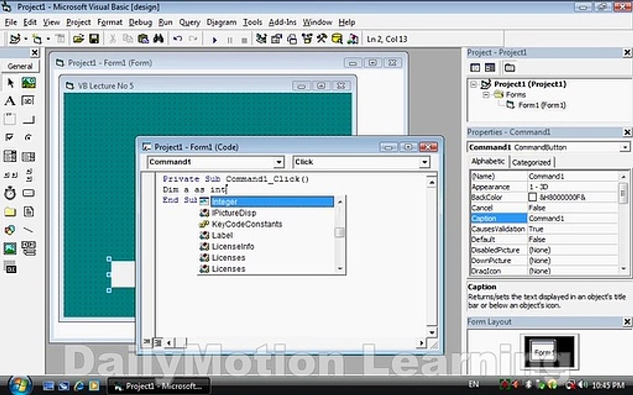Switch to the Alphabetic properties tab

(x=488, y=161)
